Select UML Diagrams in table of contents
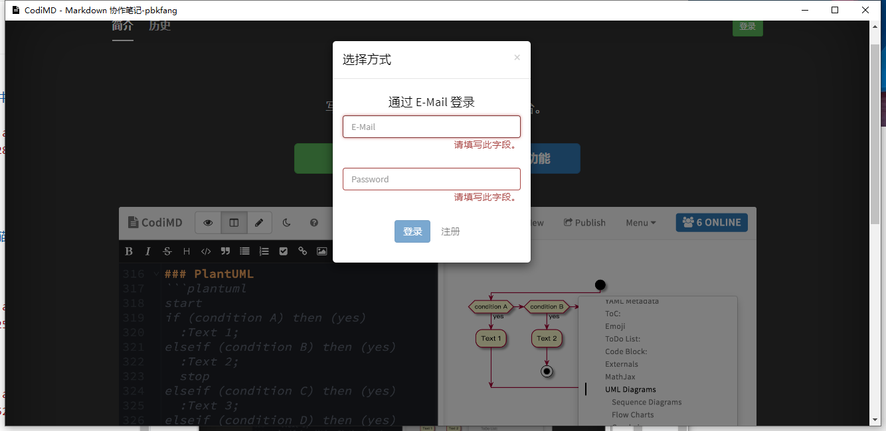This screenshot has width=886, height=431. coord(630,390)
